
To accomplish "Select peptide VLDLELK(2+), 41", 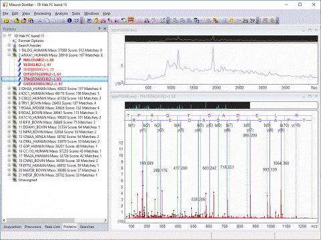I will point(37,65).
